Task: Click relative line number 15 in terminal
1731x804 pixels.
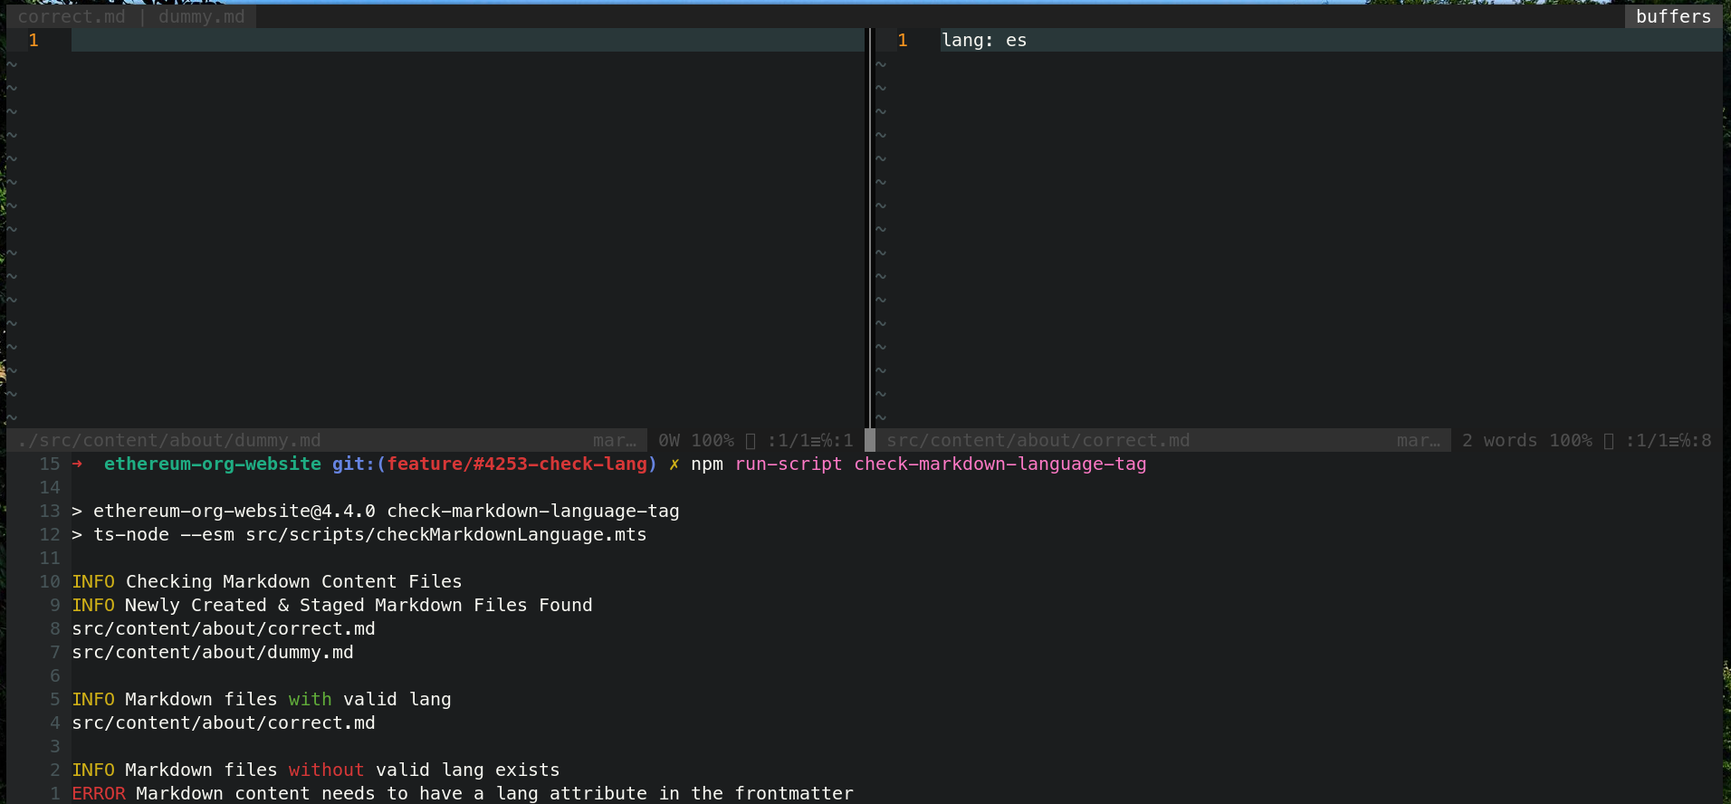Action: (x=50, y=464)
